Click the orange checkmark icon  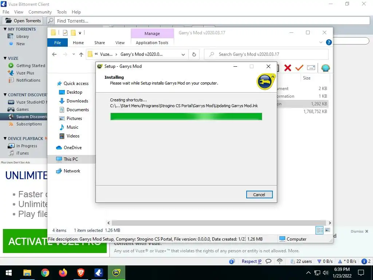pos(299,68)
